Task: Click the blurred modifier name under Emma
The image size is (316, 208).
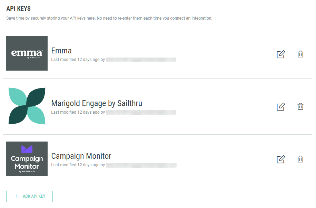Action: pyautogui.click(x=141, y=60)
